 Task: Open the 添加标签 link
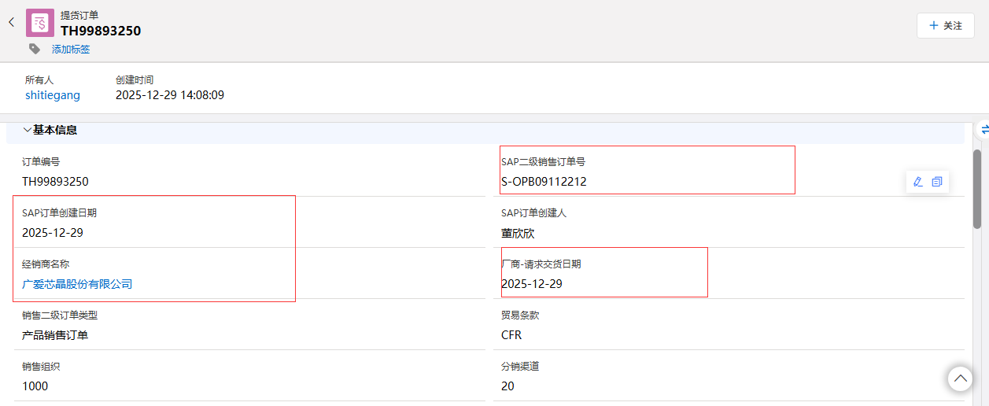pos(71,49)
